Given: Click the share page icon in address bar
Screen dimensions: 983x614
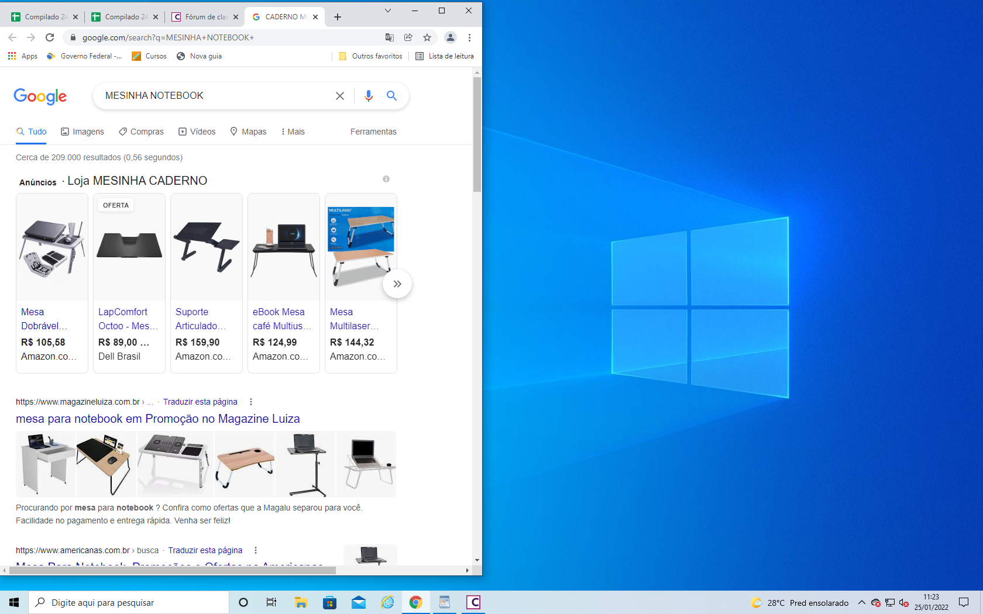Looking at the screenshot, I should (x=408, y=37).
